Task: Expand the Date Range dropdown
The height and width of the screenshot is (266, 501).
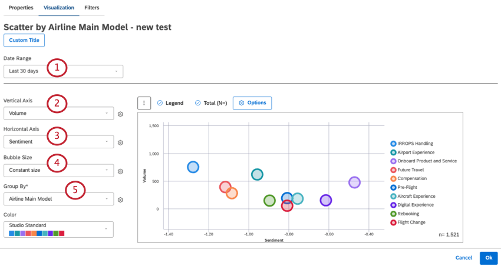Action: pos(63,71)
